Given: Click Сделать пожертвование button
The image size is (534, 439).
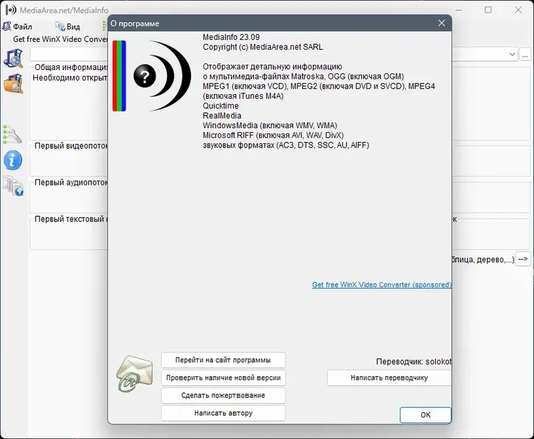Looking at the screenshot, I should 223,396.
